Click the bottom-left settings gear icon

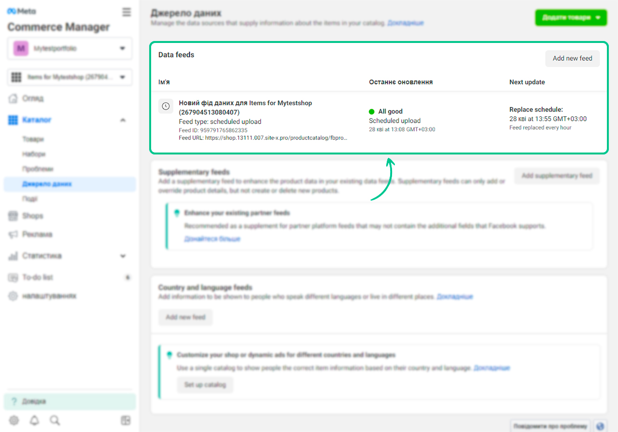14,421
